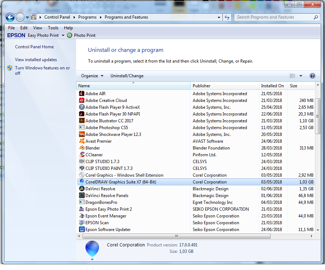Open the help question mark icon

click(x=312, y=76)
